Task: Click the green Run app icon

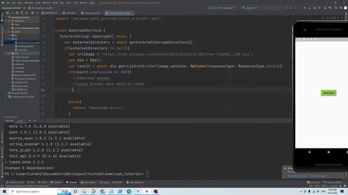Action: click(287, 8)
